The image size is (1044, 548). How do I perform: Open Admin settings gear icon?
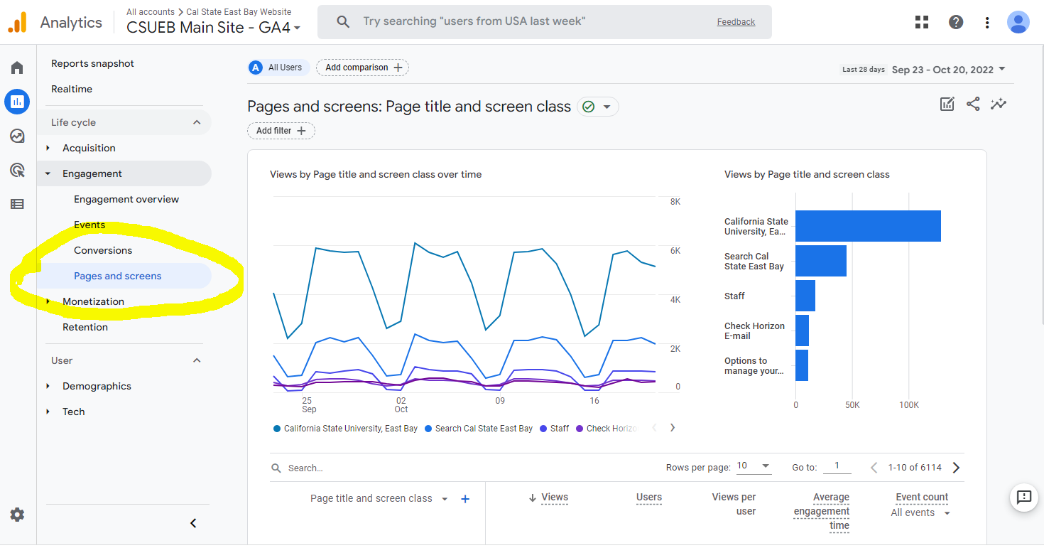pos(17,515)
